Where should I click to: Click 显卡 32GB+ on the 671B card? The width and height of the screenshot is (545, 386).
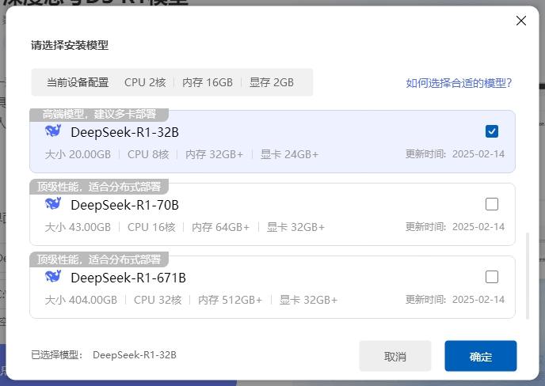pyautogui.click(x=309, y=301)
